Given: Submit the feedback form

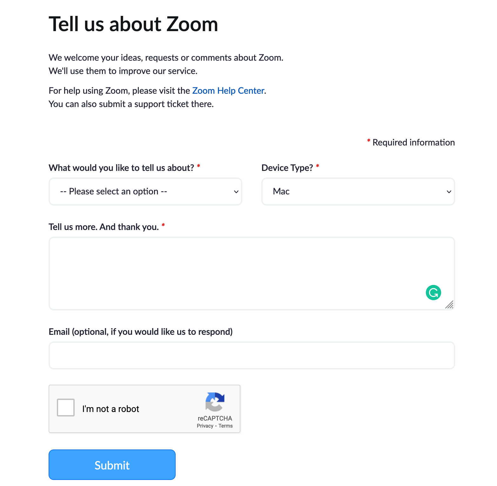Looking at the screenshot, I should [112, 465].
